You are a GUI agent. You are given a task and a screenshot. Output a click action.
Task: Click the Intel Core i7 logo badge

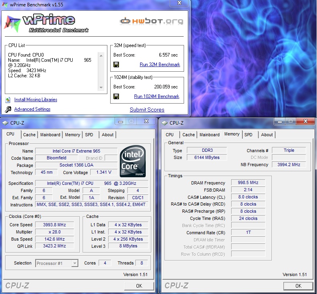click(x=133, y=161)
